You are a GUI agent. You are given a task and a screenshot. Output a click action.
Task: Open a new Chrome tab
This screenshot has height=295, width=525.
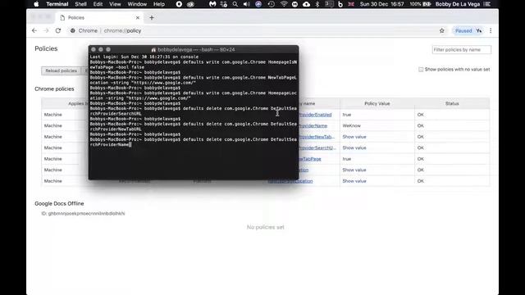pos(152,18)
